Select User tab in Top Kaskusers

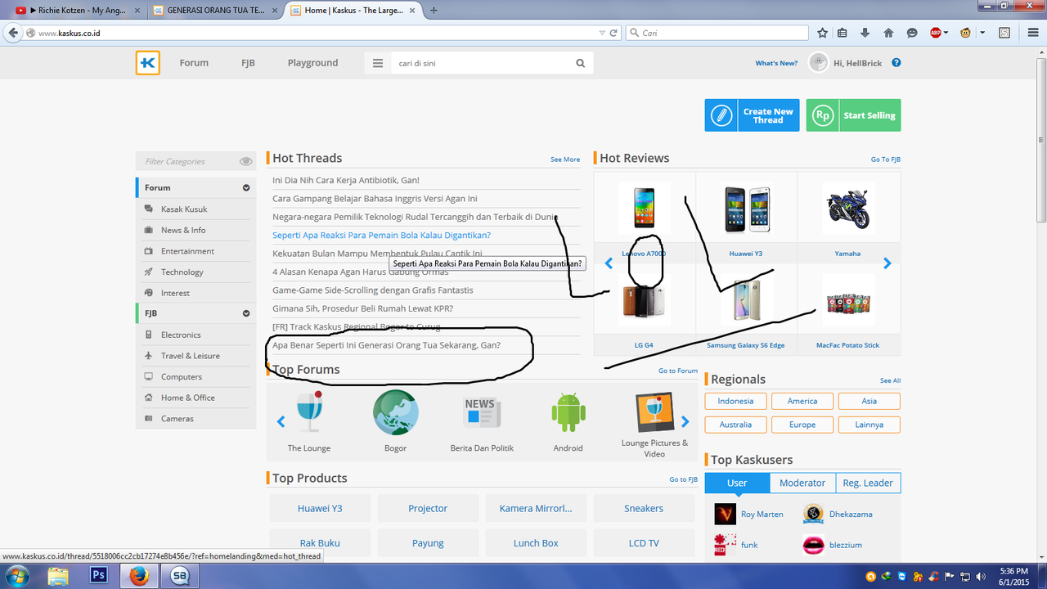(x=737, y=483)
